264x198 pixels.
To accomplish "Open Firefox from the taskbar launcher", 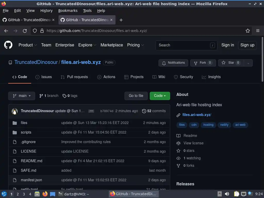I will click(x=45, y=194).
